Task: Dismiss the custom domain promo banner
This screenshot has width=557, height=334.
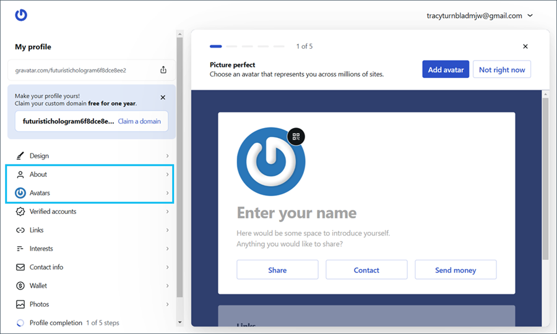Action: pos(163,98)
